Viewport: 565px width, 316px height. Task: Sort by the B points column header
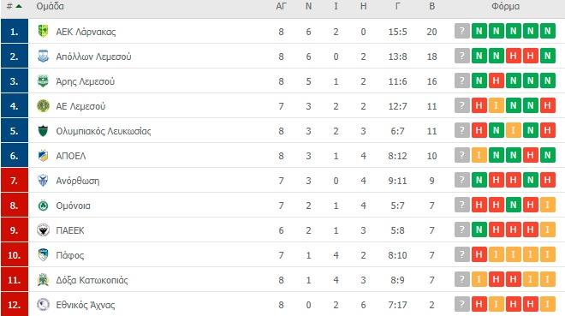tap(431, 6)
